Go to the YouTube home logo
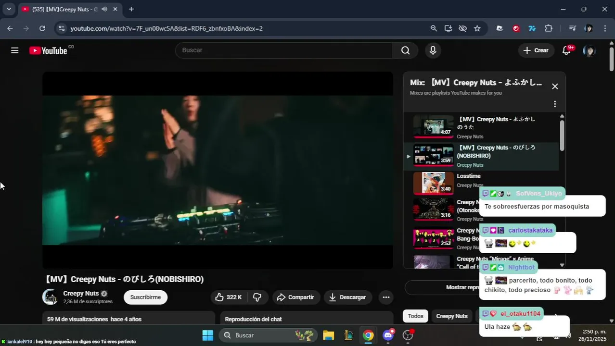 (48, 50)
